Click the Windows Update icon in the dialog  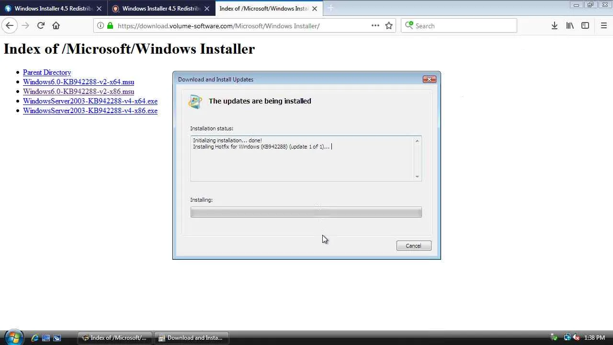pos(195,102)
